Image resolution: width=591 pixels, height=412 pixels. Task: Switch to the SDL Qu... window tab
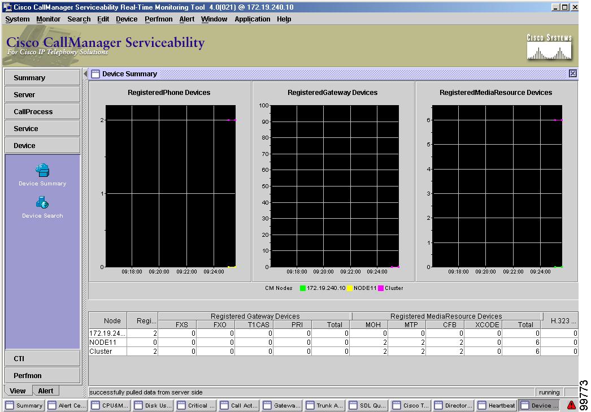367,405
